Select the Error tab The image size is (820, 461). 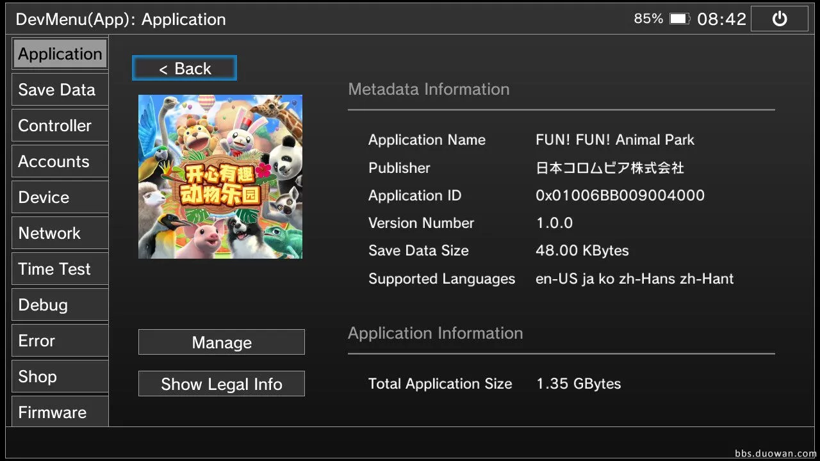pyautogui.click(x=60, y=341)
